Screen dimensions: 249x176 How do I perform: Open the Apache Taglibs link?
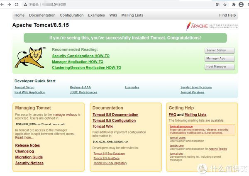pyautogui.click(x=217, y=149)
